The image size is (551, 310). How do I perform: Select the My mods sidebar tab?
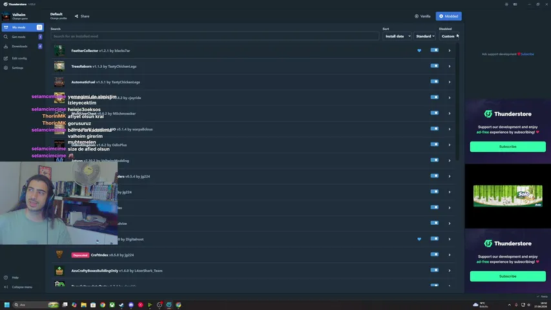(23, 27)
